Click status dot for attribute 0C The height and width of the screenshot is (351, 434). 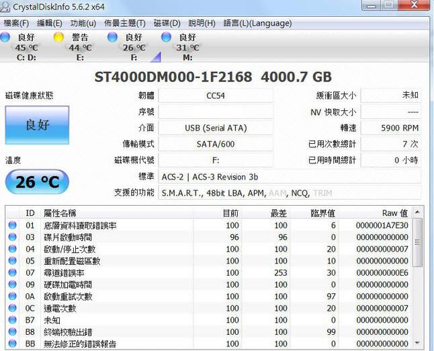(13, 308)
